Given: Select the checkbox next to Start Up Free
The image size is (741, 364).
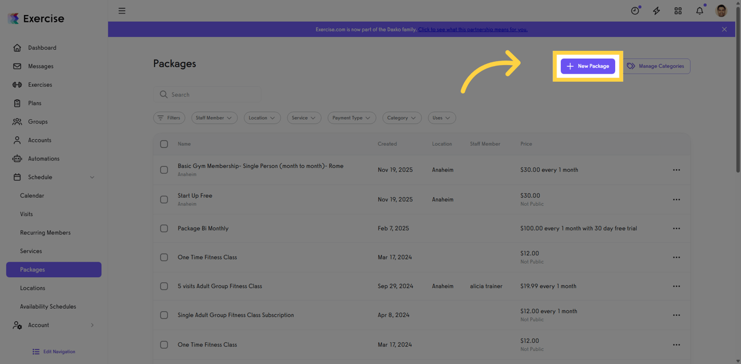Looking at the screenshot, I should click(164, 199).
